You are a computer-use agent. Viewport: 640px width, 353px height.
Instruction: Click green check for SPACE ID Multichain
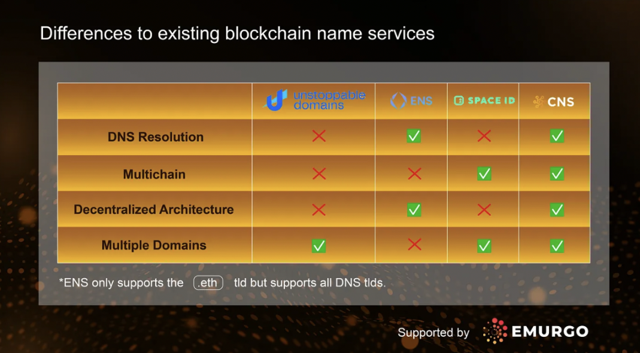[484, 174]
